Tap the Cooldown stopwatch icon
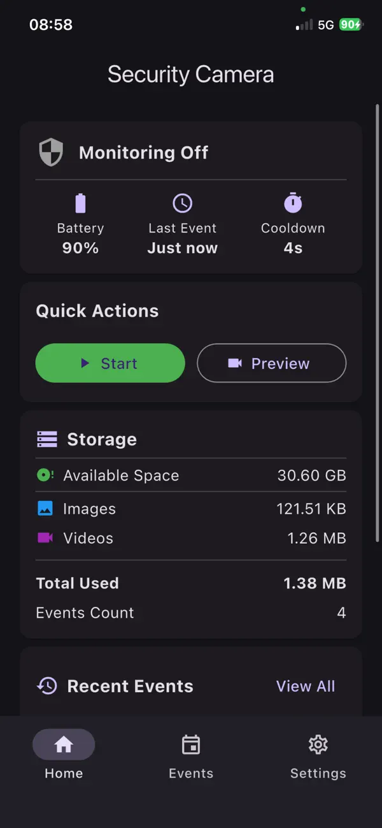 pos(293,203)
